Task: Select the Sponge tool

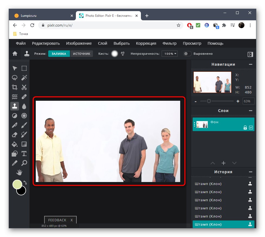Action: click(24, 116)
